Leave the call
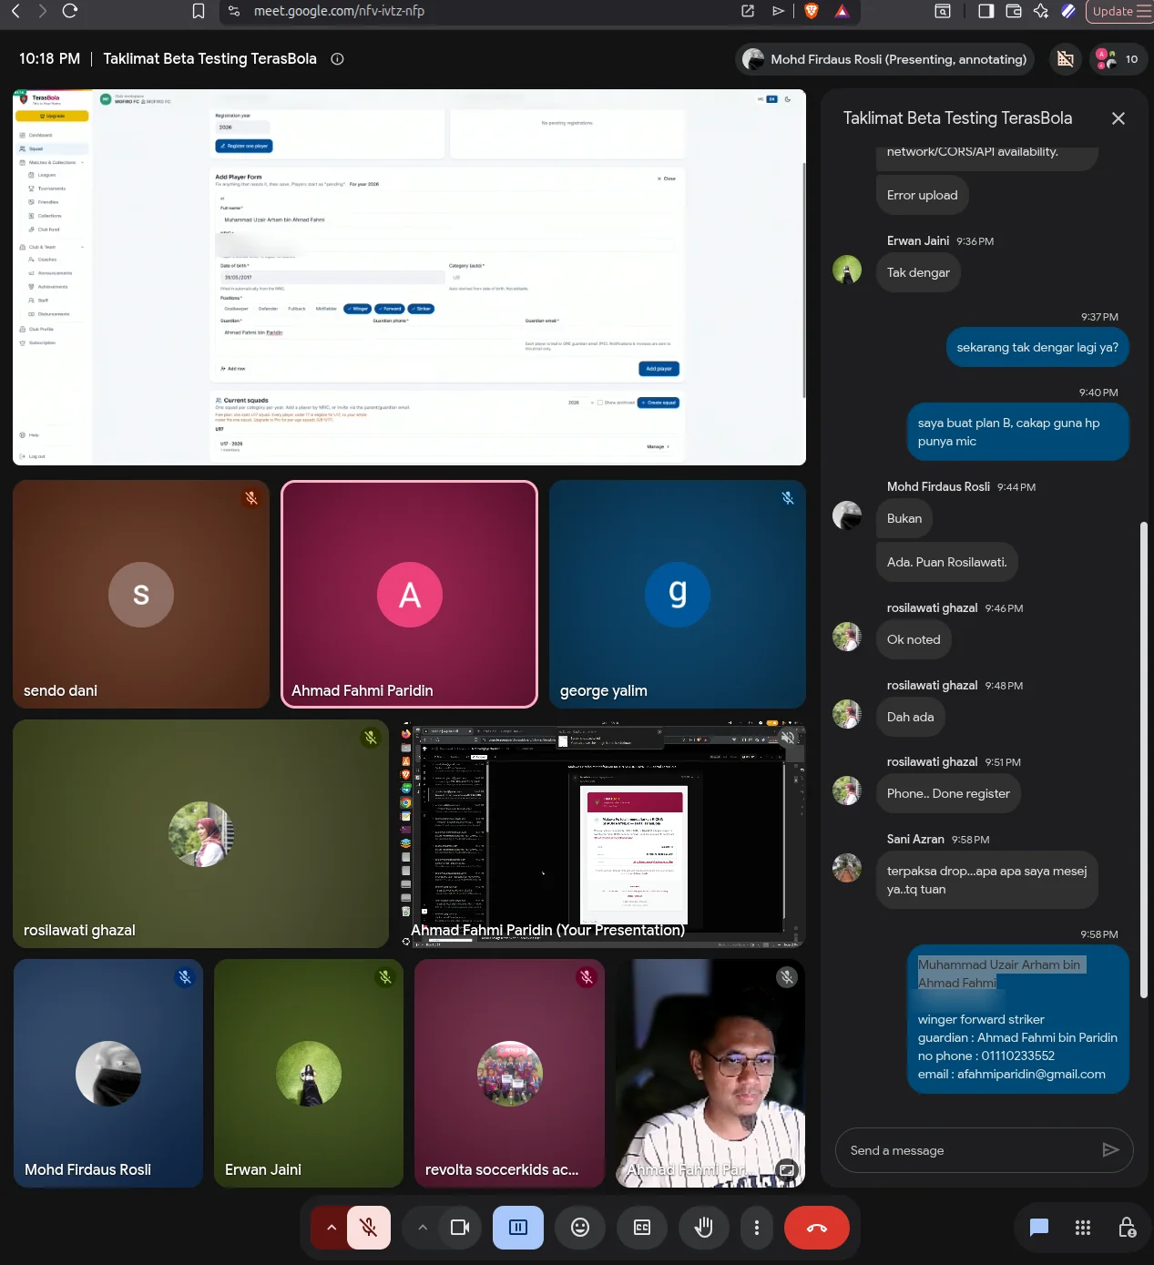The width and height of the screenshot is (1154, 1265). (817, 1228)
